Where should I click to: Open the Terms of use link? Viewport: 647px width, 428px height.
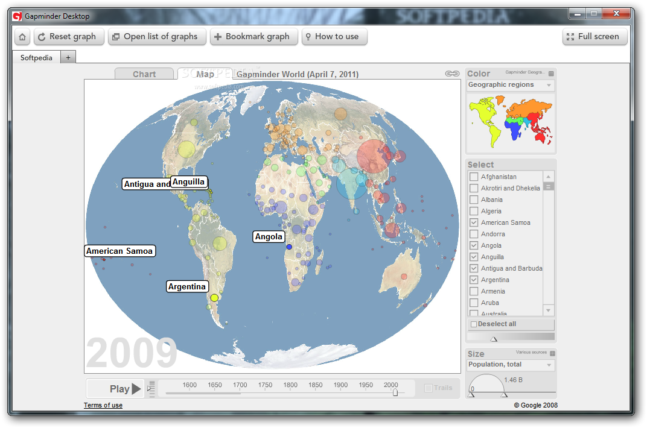(103, 405)
